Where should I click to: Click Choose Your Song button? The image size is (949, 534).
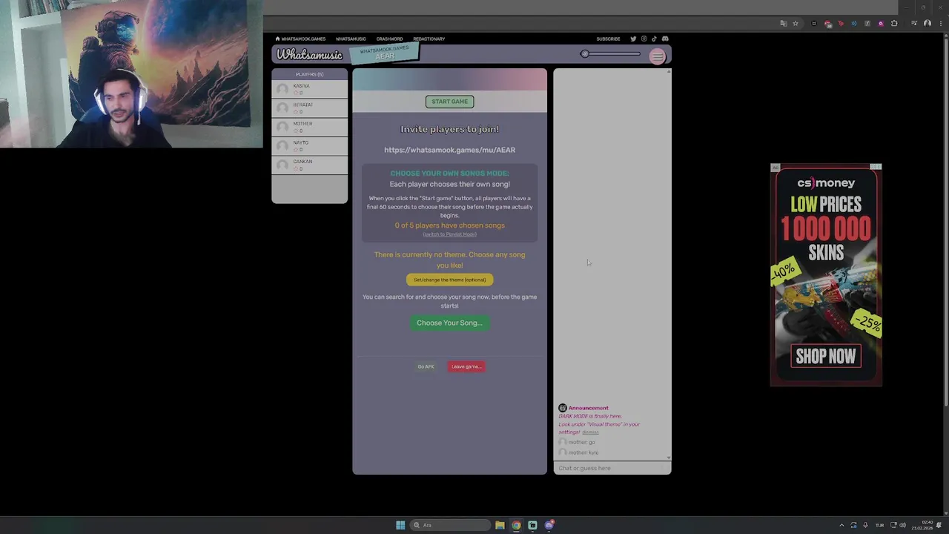coord(449,323)
